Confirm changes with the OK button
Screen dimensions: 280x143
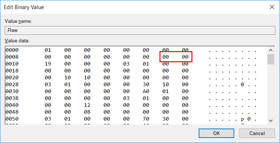(x=216, y=133)
